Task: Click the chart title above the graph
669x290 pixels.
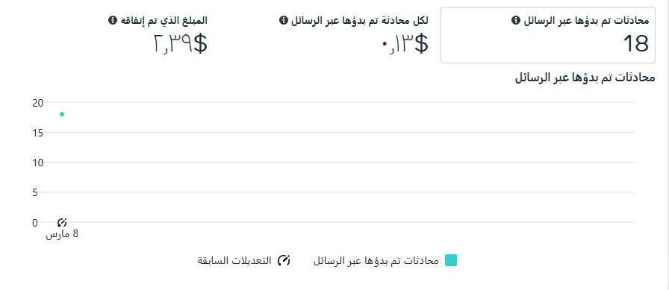Action: pos(585,78)
